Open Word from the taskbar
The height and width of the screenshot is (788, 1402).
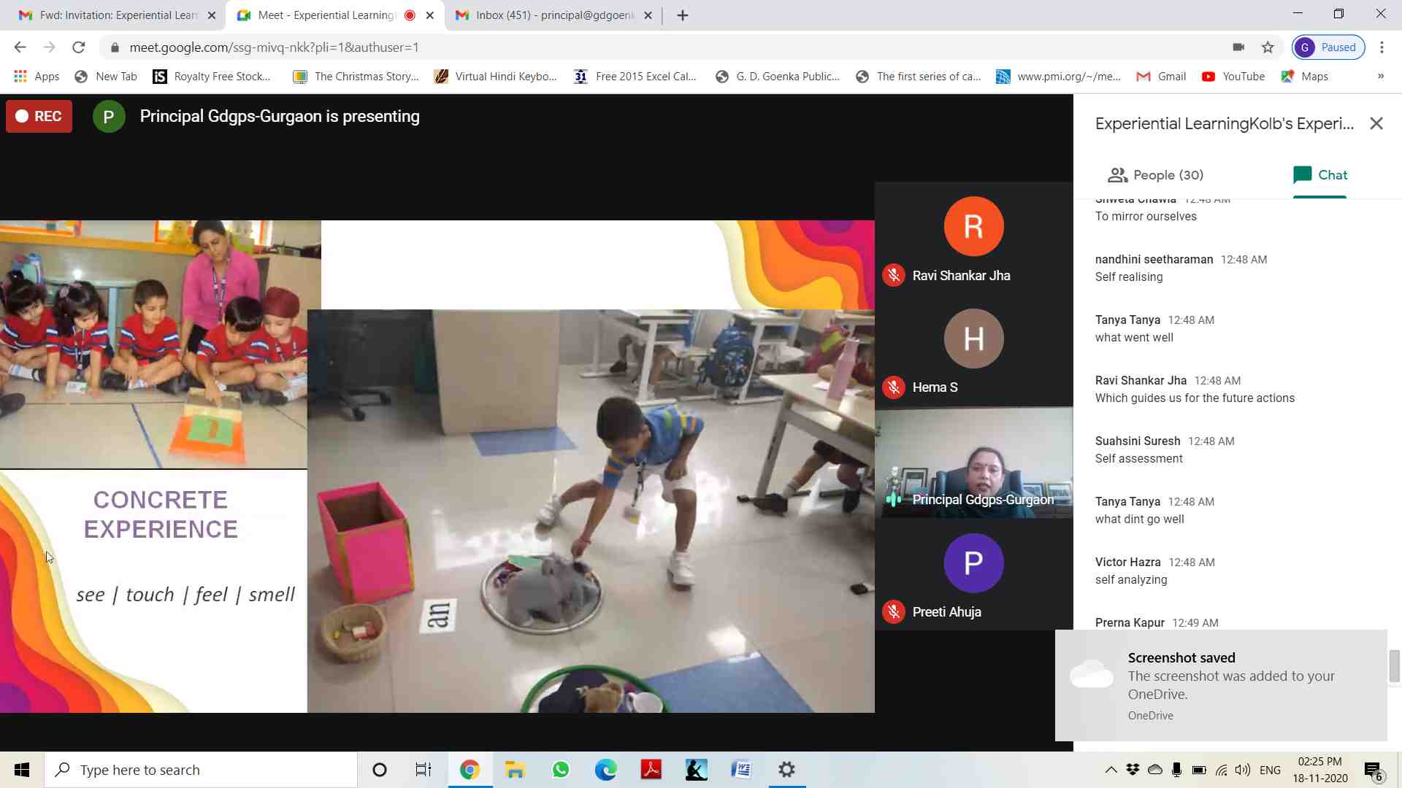pyautogui.click(x=741, y=770)
